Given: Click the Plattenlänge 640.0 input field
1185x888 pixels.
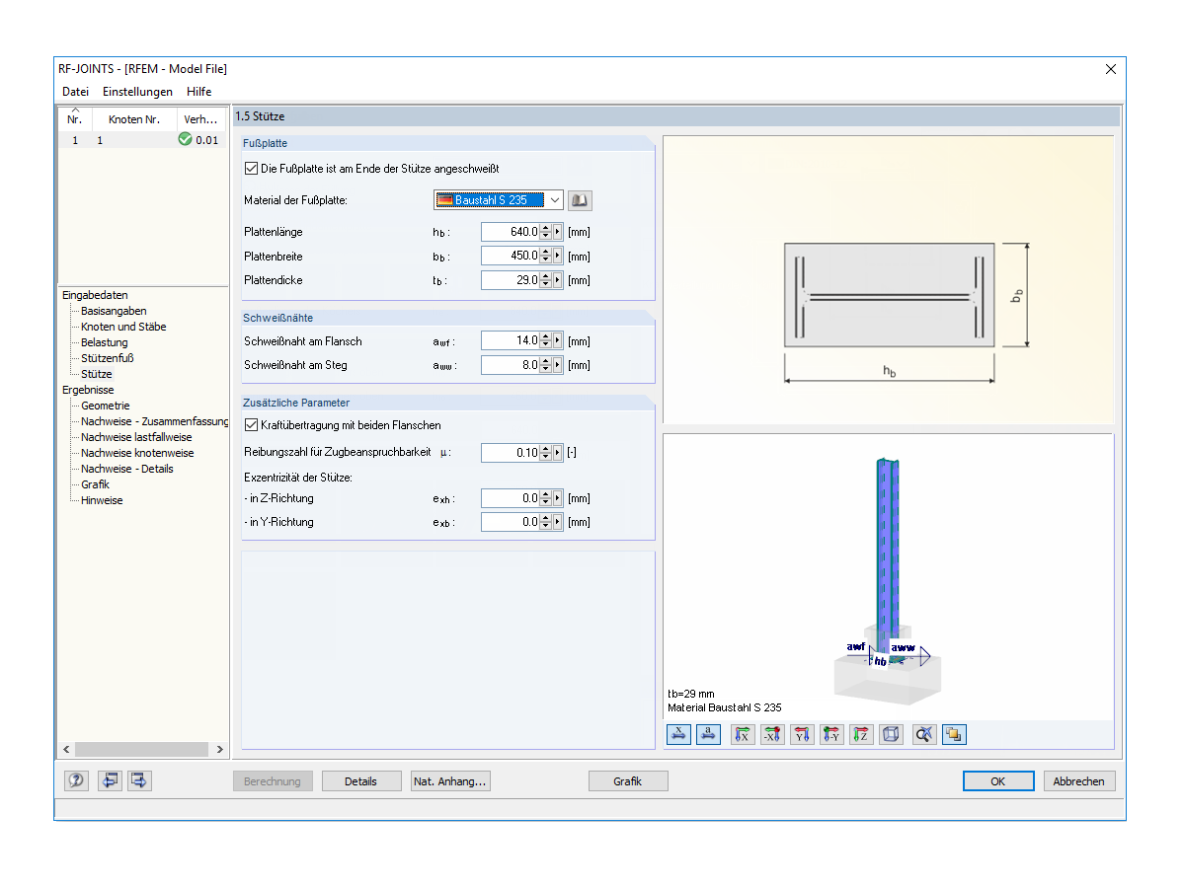Looking at the screenshot, I should pyautogui.click(x=511, y=232).
